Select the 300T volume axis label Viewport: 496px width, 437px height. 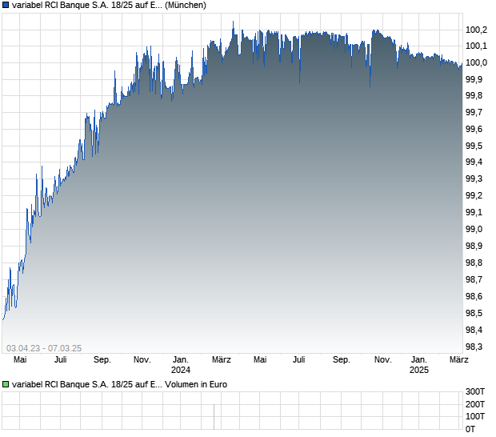[476, 391]
